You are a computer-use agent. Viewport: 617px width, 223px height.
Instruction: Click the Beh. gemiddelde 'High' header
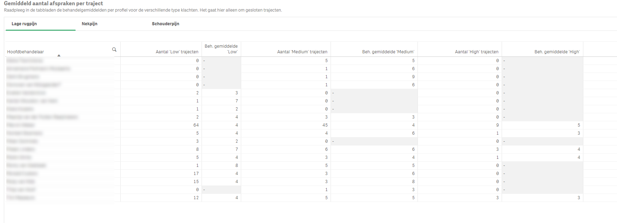(557, 52)
